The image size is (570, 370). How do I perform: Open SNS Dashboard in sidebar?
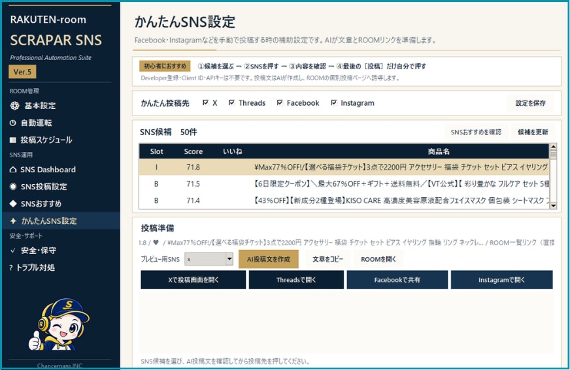pyautogui.click(x=61, y=170)
